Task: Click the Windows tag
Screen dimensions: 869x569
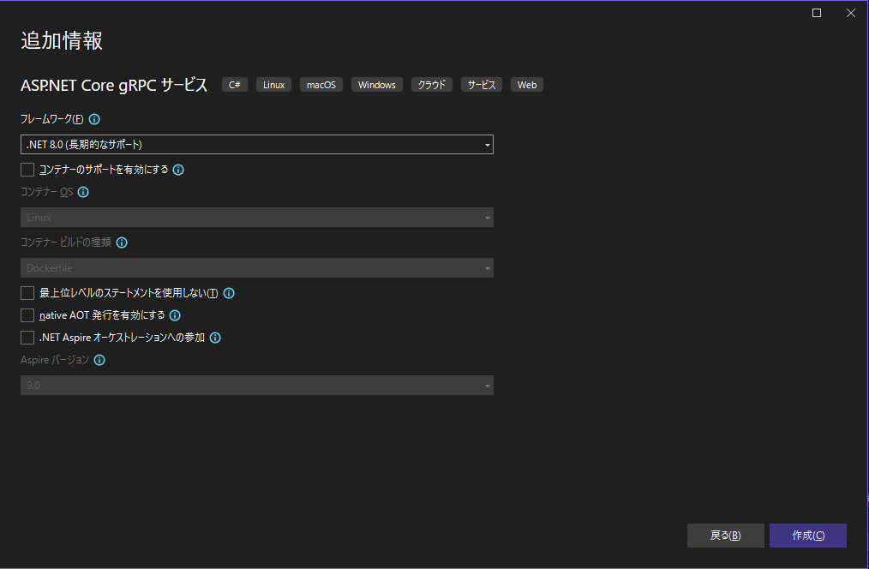Action: point(377,85)
